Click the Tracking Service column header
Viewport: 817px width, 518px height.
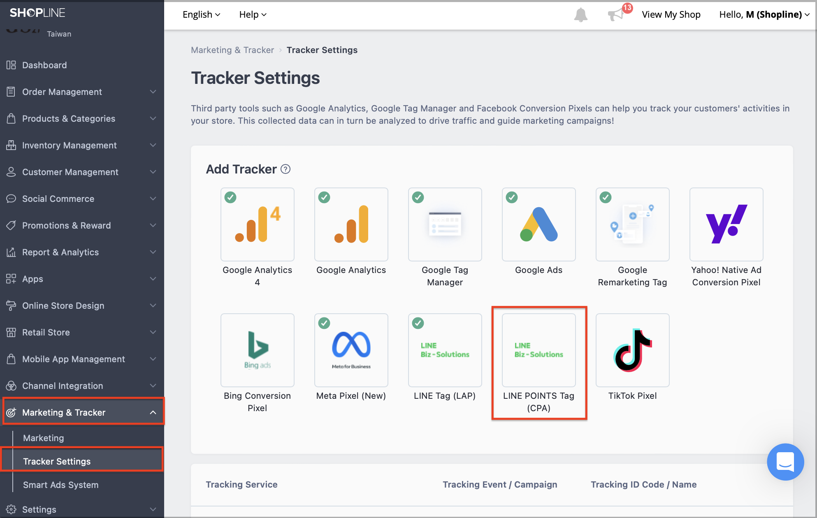(241, 484)
